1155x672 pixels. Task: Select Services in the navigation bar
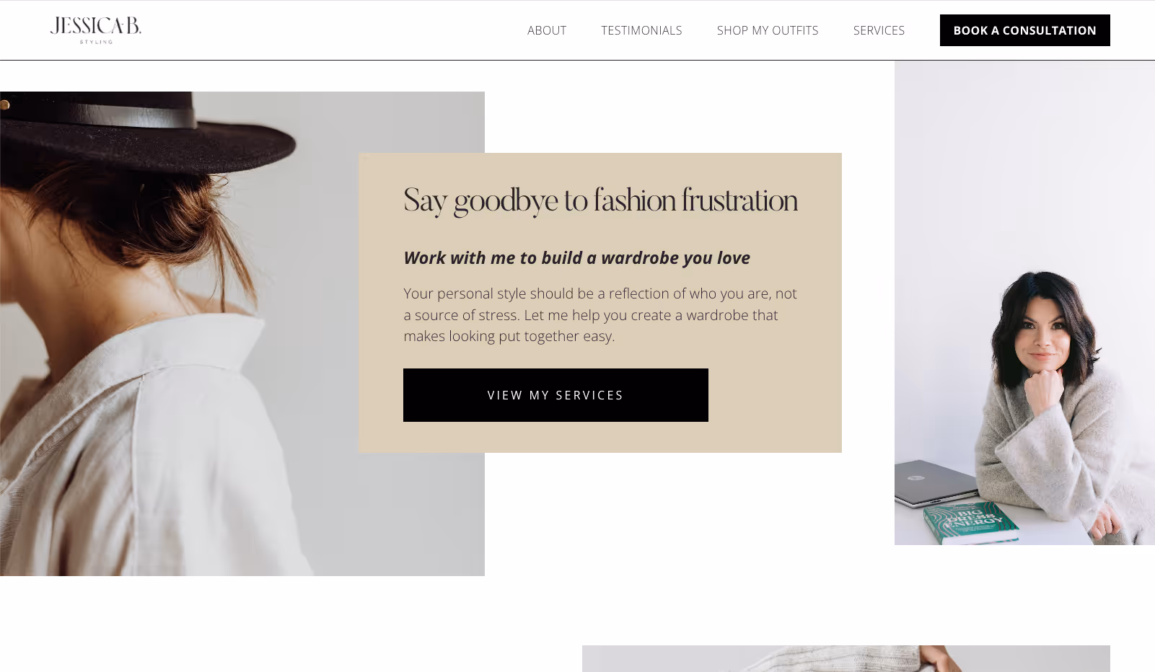[879, 30]
